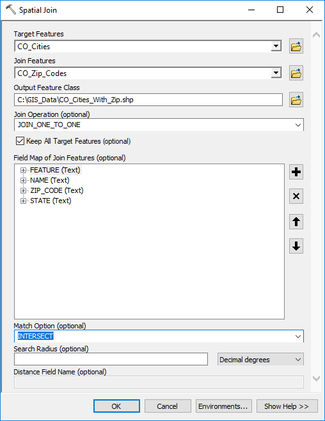Viewport: 325px width, 421px height.
Task: Browse for Target Features folder icon
Action: coord(296,46)
